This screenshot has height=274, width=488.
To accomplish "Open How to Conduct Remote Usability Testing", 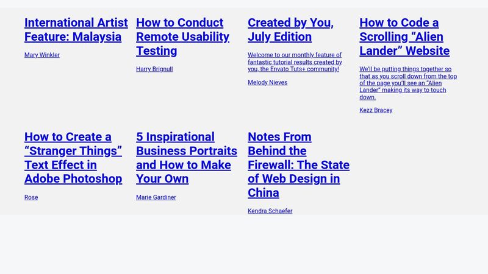I will (x=182, y=37).
